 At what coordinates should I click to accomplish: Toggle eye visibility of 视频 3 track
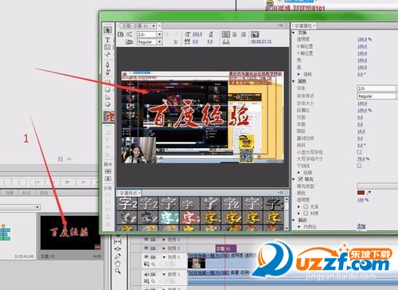[x=146, y=239]
